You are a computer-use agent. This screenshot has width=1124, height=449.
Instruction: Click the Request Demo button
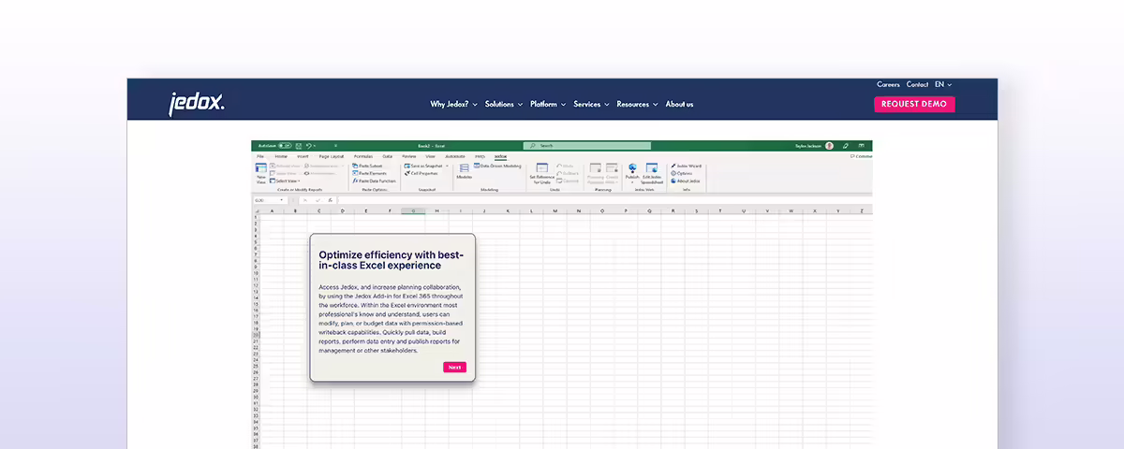913,105
